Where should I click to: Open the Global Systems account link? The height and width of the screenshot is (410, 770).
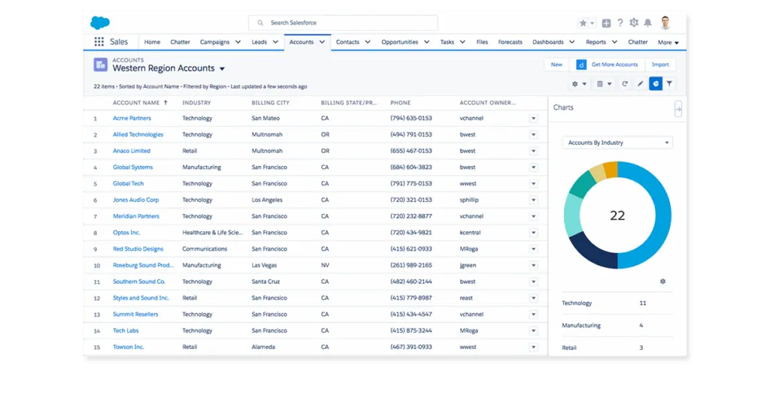[132, 167]
